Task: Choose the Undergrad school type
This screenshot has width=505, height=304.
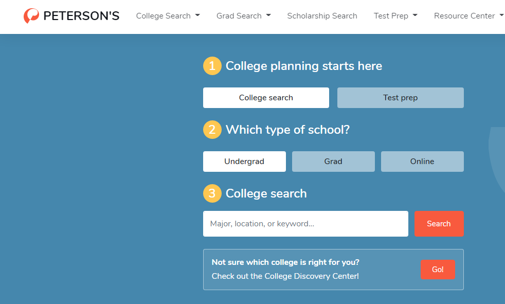Action: pyautogui.click(x=244, y=162)
